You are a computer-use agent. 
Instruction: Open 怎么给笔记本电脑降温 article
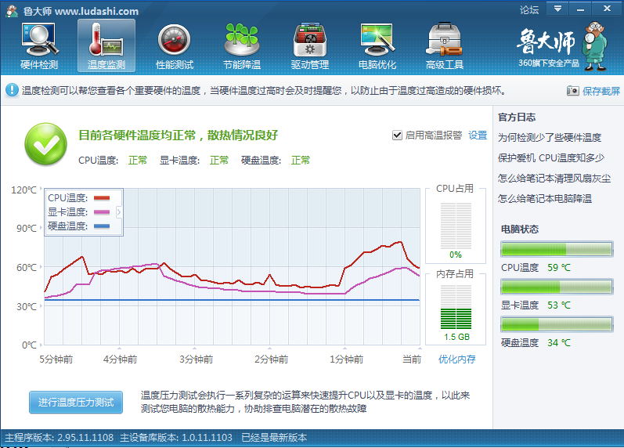click(x=544, y=199)
